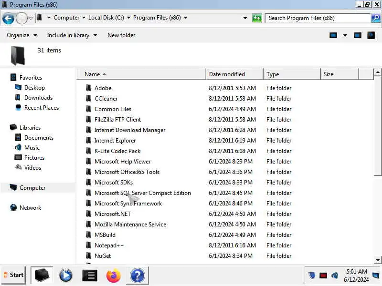This screenshot has width=382, height=286.
Task: Select Network in the navigation pane
Action: click(x=31, y=207)
